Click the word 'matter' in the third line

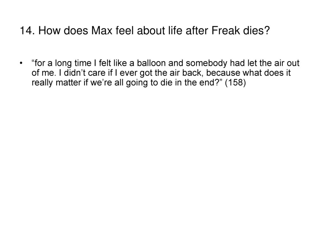(68, 83)
